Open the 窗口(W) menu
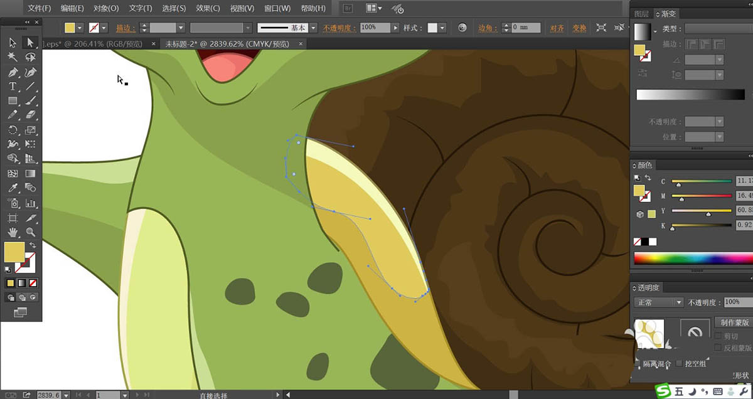 (x=277, y=8)
